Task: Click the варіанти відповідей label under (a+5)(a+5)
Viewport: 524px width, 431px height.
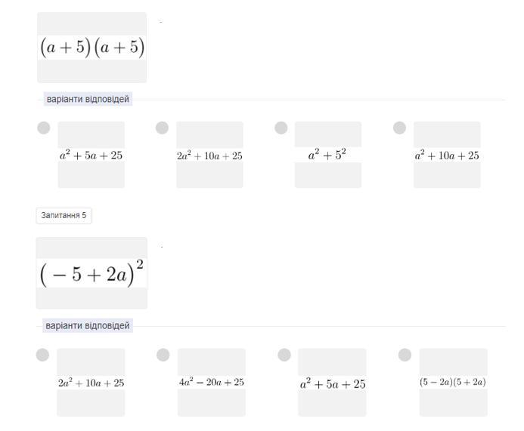Action: tap(88, 99)
